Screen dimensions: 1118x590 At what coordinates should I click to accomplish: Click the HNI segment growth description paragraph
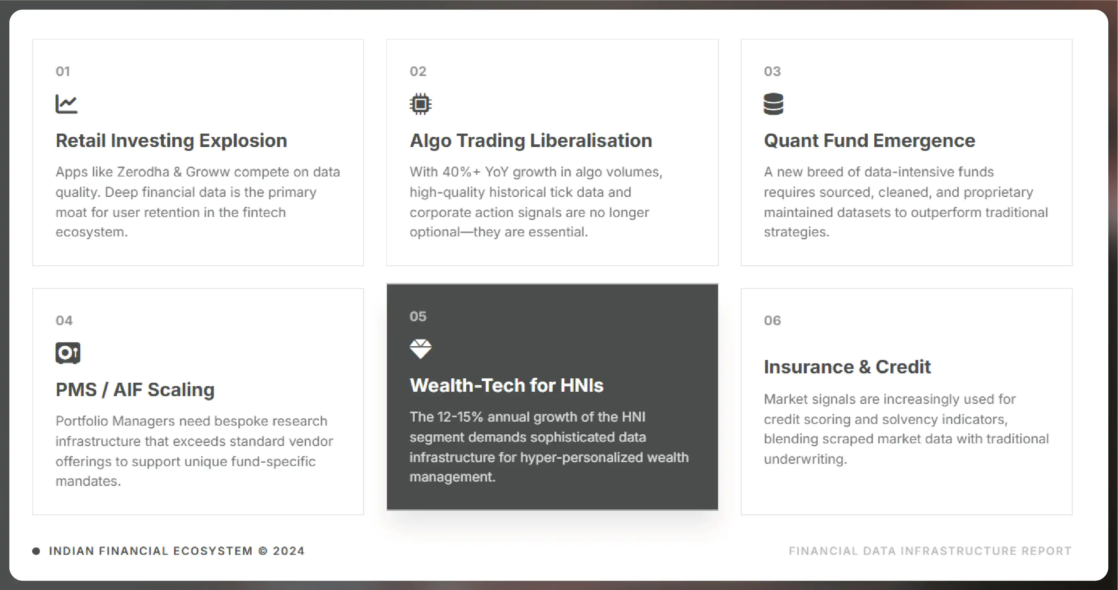tap(549, 447)
